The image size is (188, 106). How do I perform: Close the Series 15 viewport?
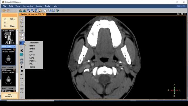[185, 14]
